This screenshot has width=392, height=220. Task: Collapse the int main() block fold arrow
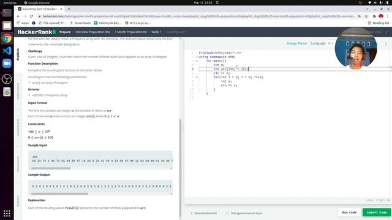pos(197,61)
